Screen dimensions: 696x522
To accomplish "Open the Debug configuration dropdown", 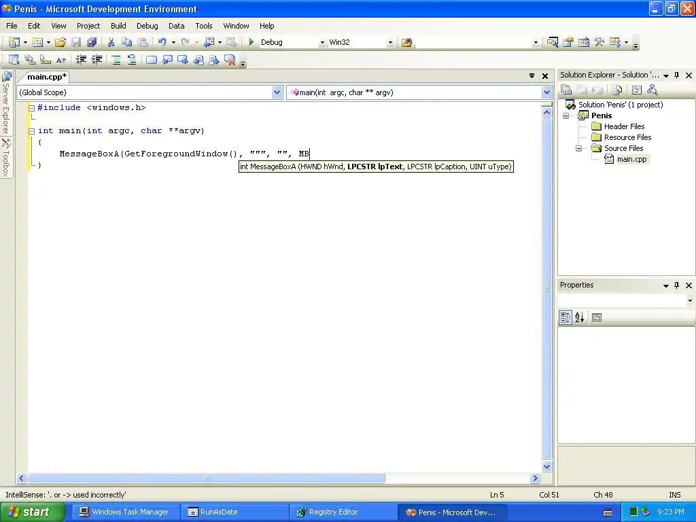I will [x=322, y=43].
